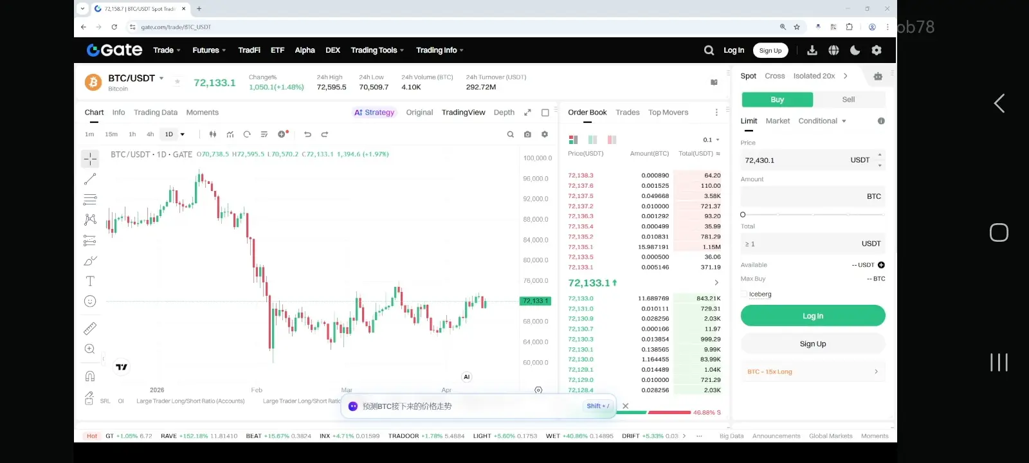
Task: Toggle the chart panel layout square
Action: 545,113
